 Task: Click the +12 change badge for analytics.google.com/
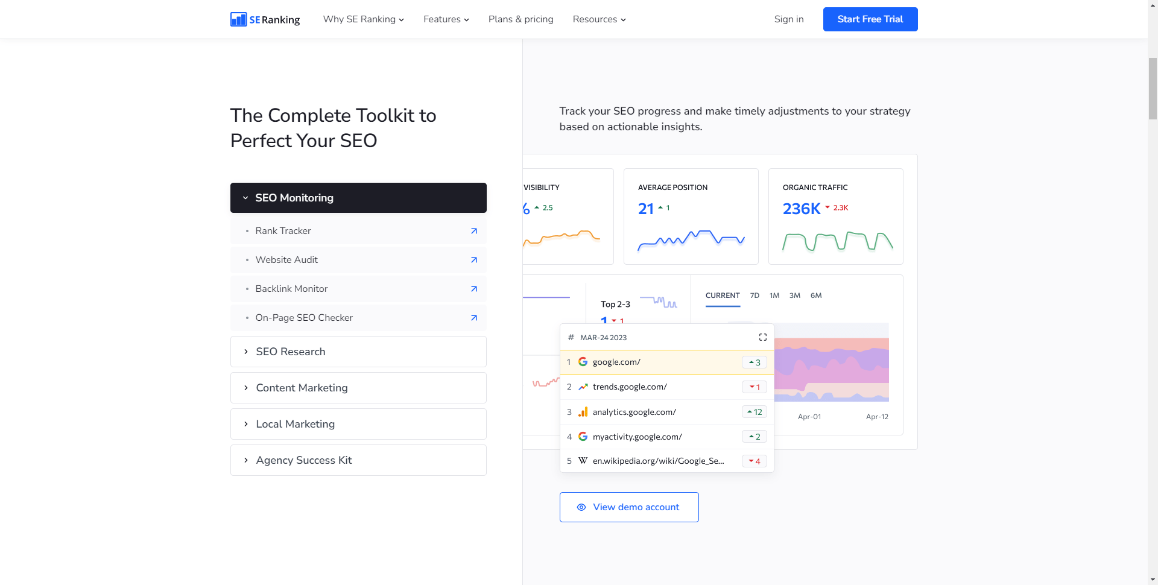[755, 412]
